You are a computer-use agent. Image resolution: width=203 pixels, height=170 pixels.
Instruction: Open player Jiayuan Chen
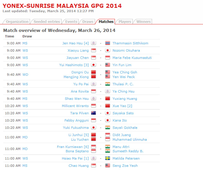pyautogui.click(x=77, y=58)
